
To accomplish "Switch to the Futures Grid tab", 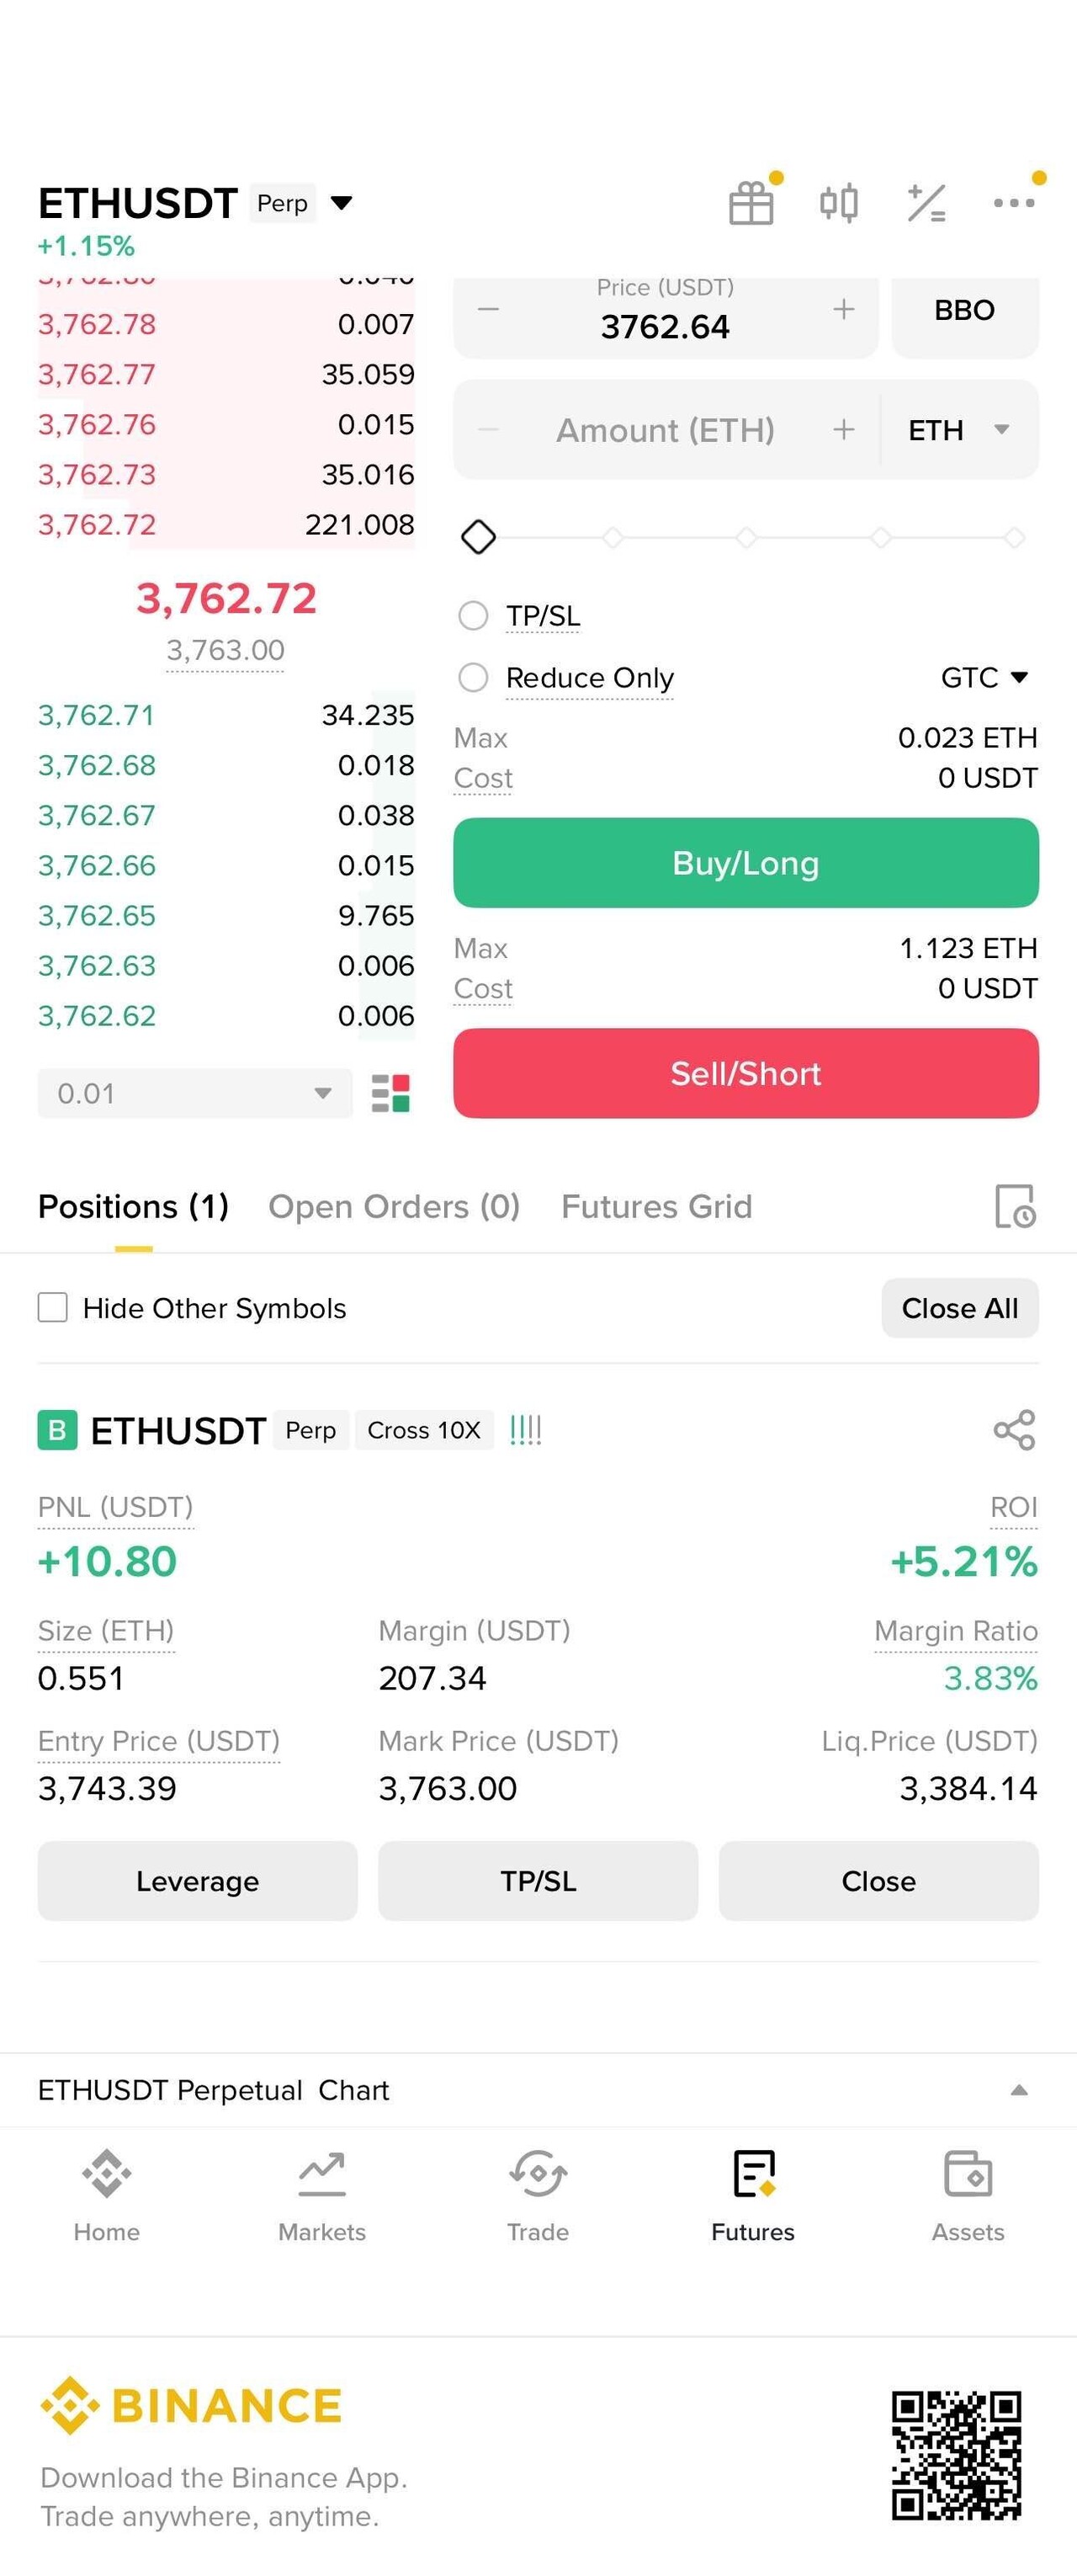I will click(656, 1206).
